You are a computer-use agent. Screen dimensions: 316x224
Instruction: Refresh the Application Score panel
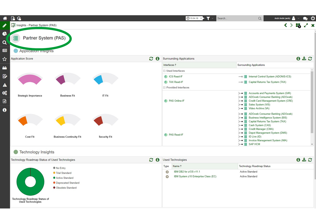pyautogui.click(x=151, y=59)
